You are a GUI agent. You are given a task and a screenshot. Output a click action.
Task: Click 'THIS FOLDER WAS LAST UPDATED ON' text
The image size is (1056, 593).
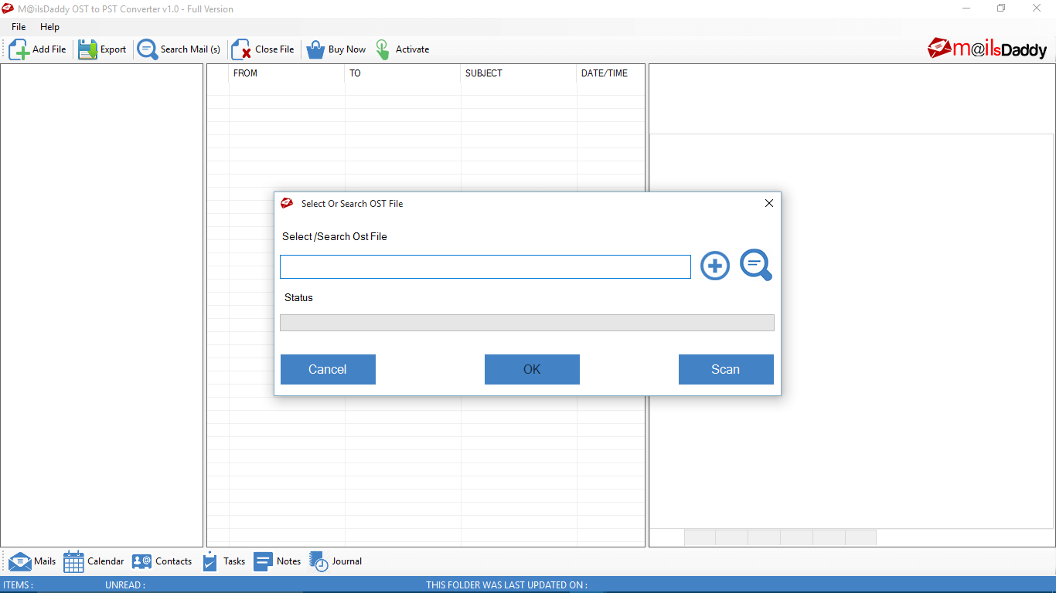[507, 585]
